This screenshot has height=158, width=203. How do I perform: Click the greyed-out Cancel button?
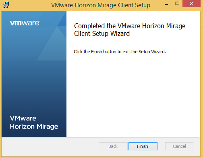point(180,146)
